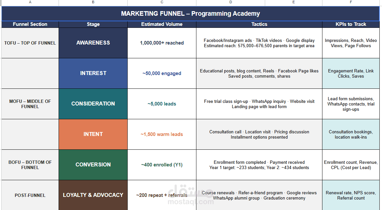
Task: Select the '~1,500 warm leads' cell
Action: [162, 134]
